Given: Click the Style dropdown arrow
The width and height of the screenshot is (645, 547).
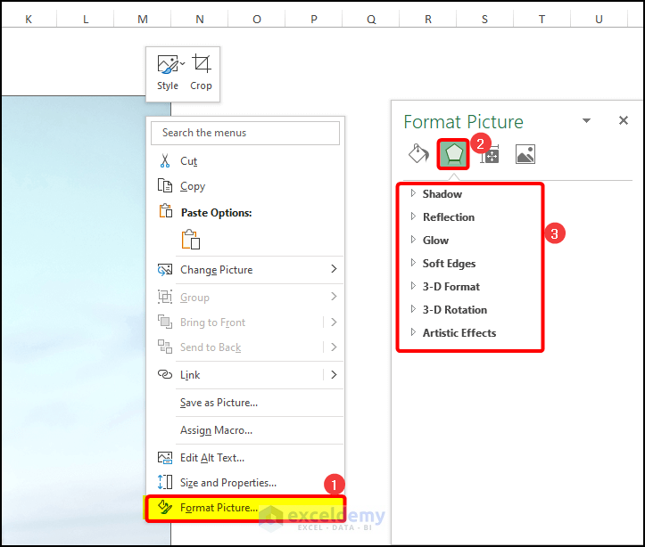Looking at the screenshot, I should click(x=182, y=63).
